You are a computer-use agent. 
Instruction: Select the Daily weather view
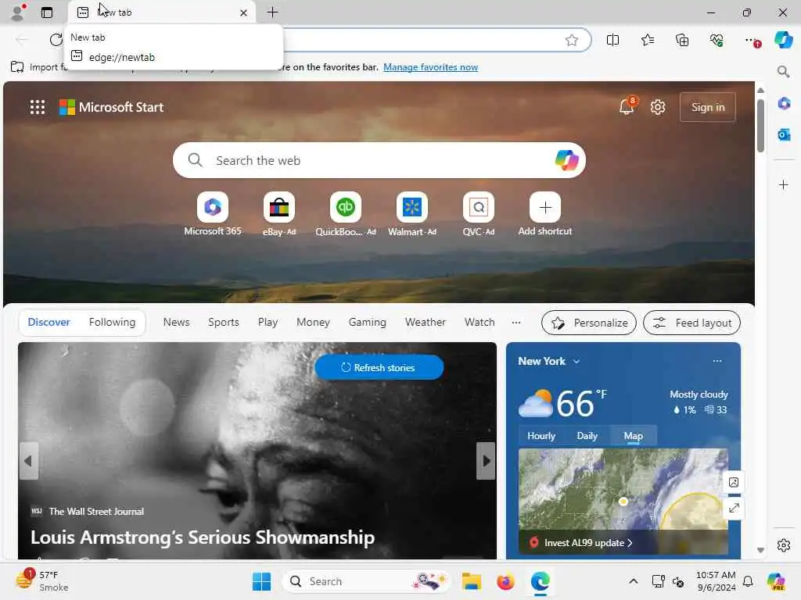587,436
